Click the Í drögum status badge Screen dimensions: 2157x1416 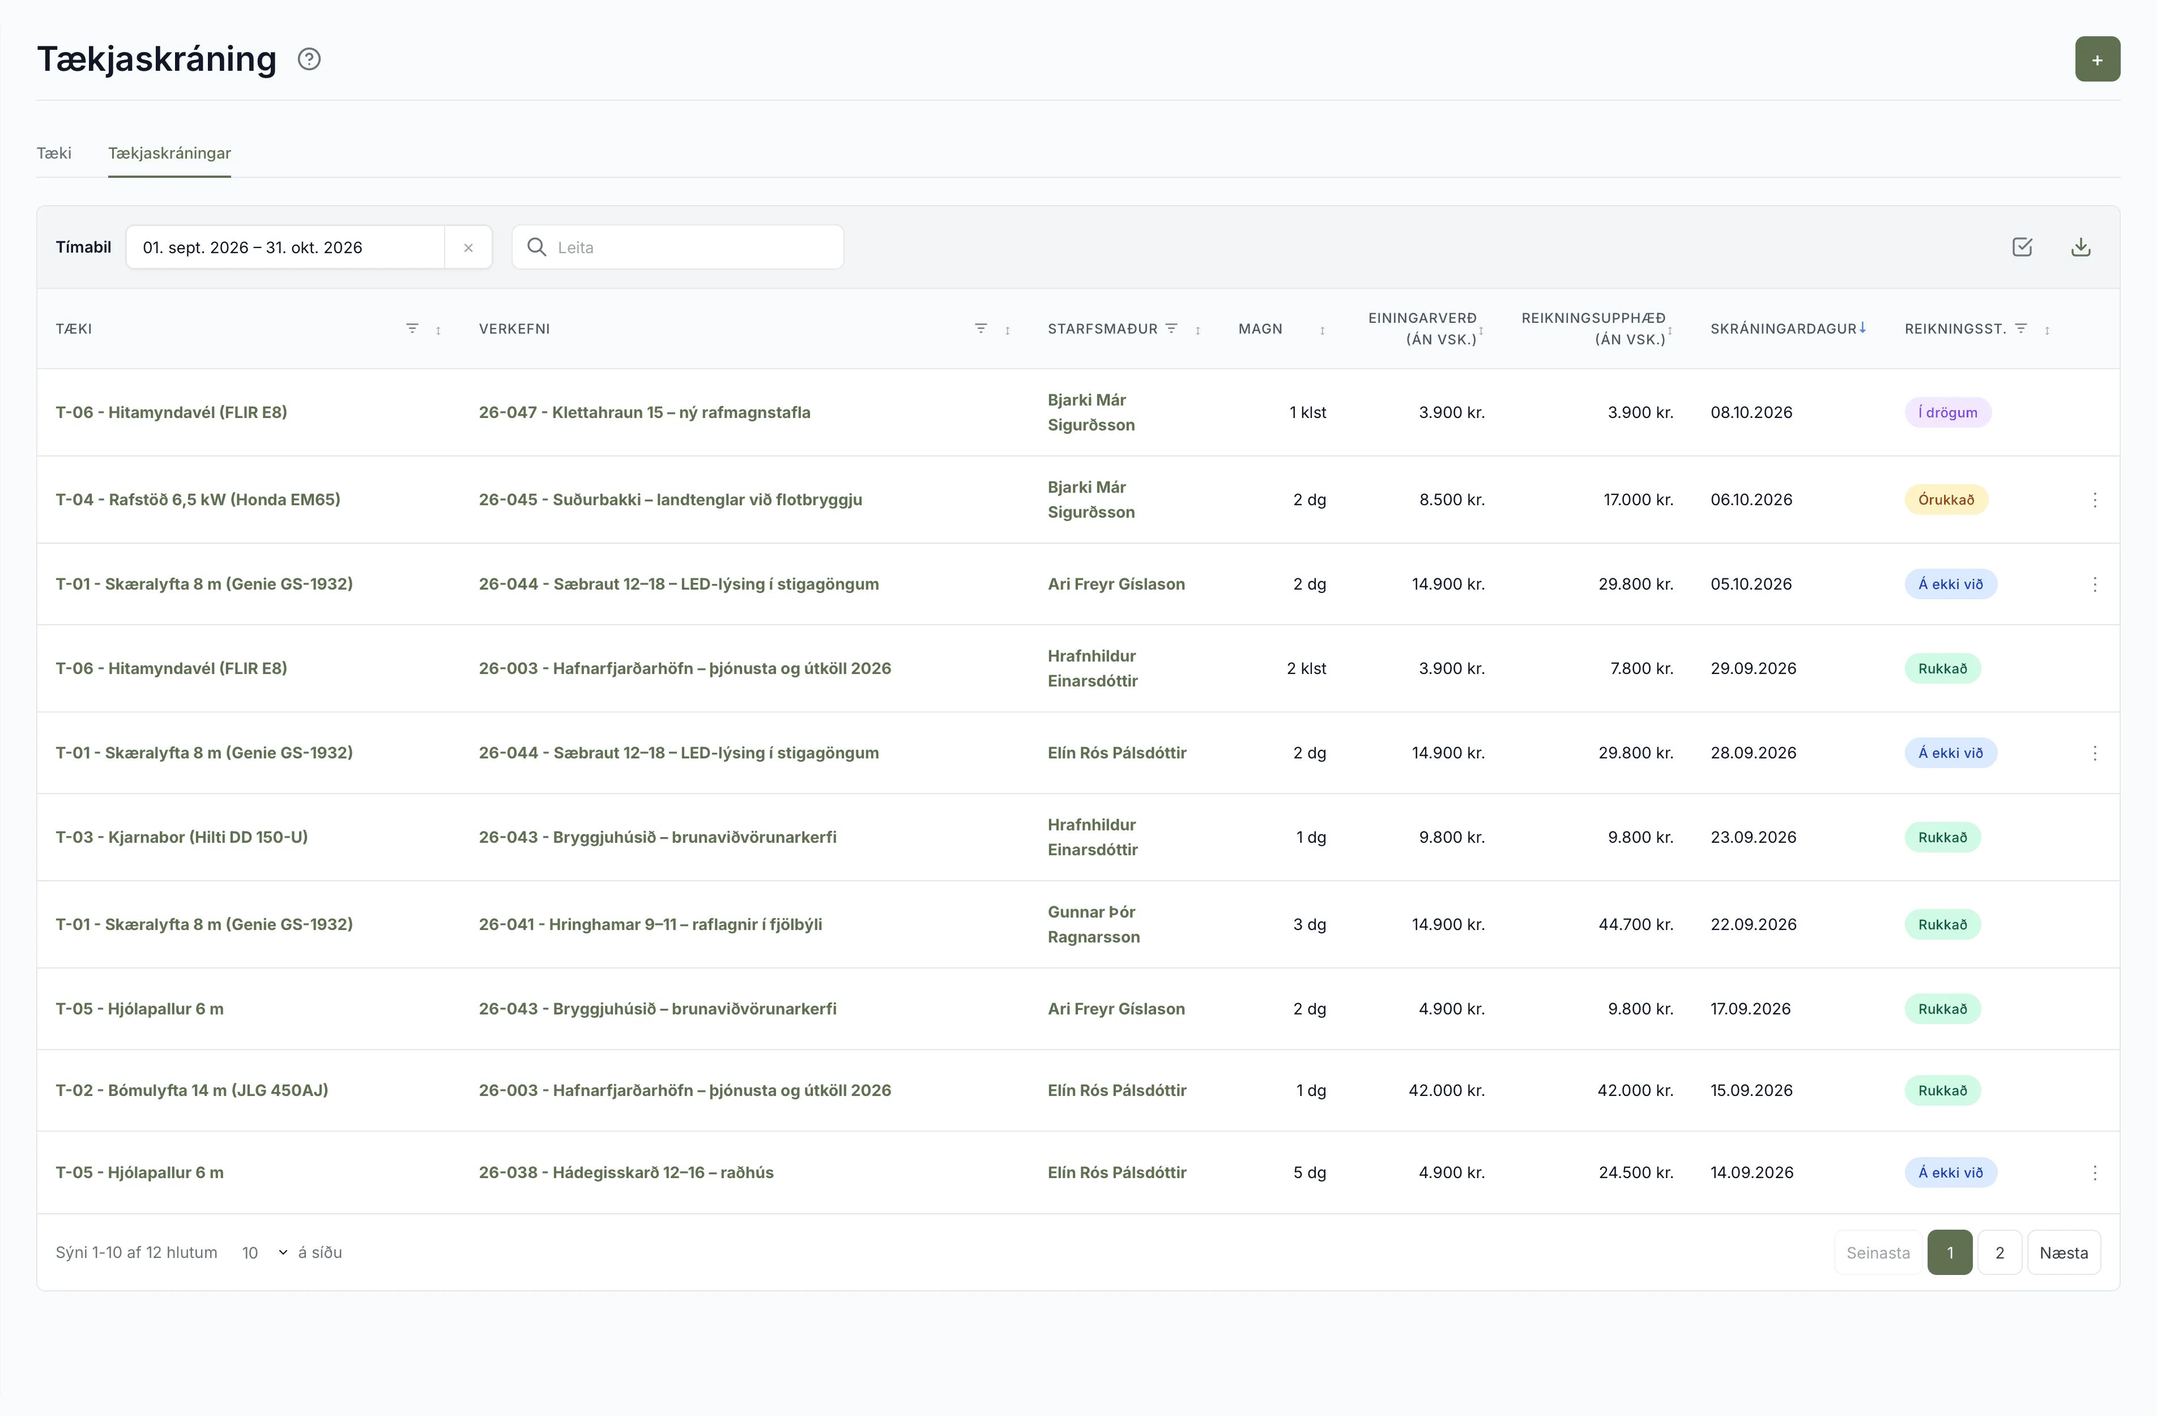tap(1947, 412)
